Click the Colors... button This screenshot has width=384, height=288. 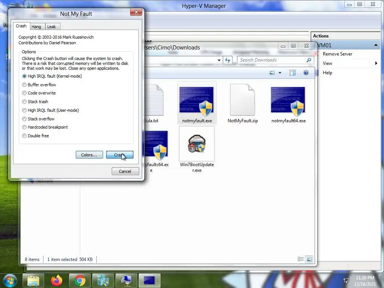coord(89,155)
